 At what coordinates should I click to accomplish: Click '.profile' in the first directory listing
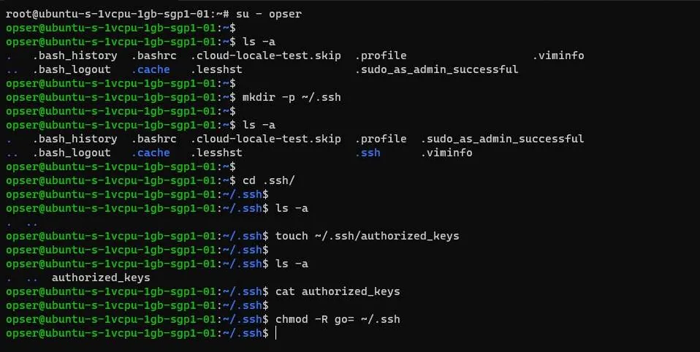381,56
